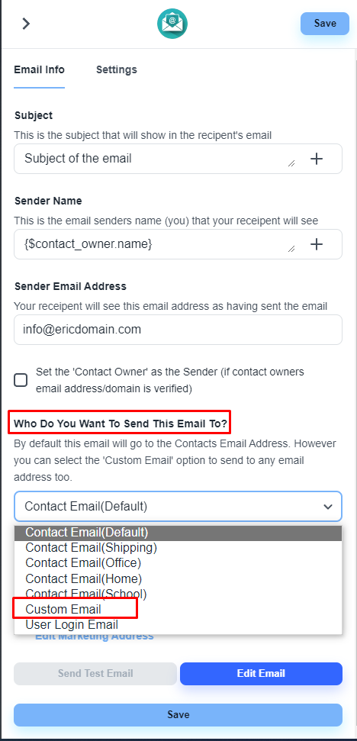Click the Subject field resize handle
The height and width of the screenshot is (741, 357).
coord(291,163)
